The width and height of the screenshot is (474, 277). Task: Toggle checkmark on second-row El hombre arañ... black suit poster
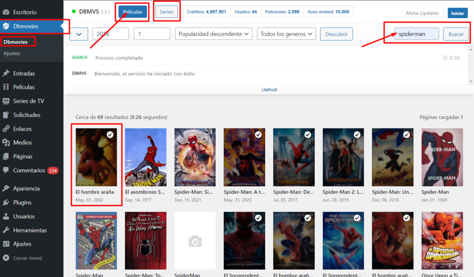308,218
